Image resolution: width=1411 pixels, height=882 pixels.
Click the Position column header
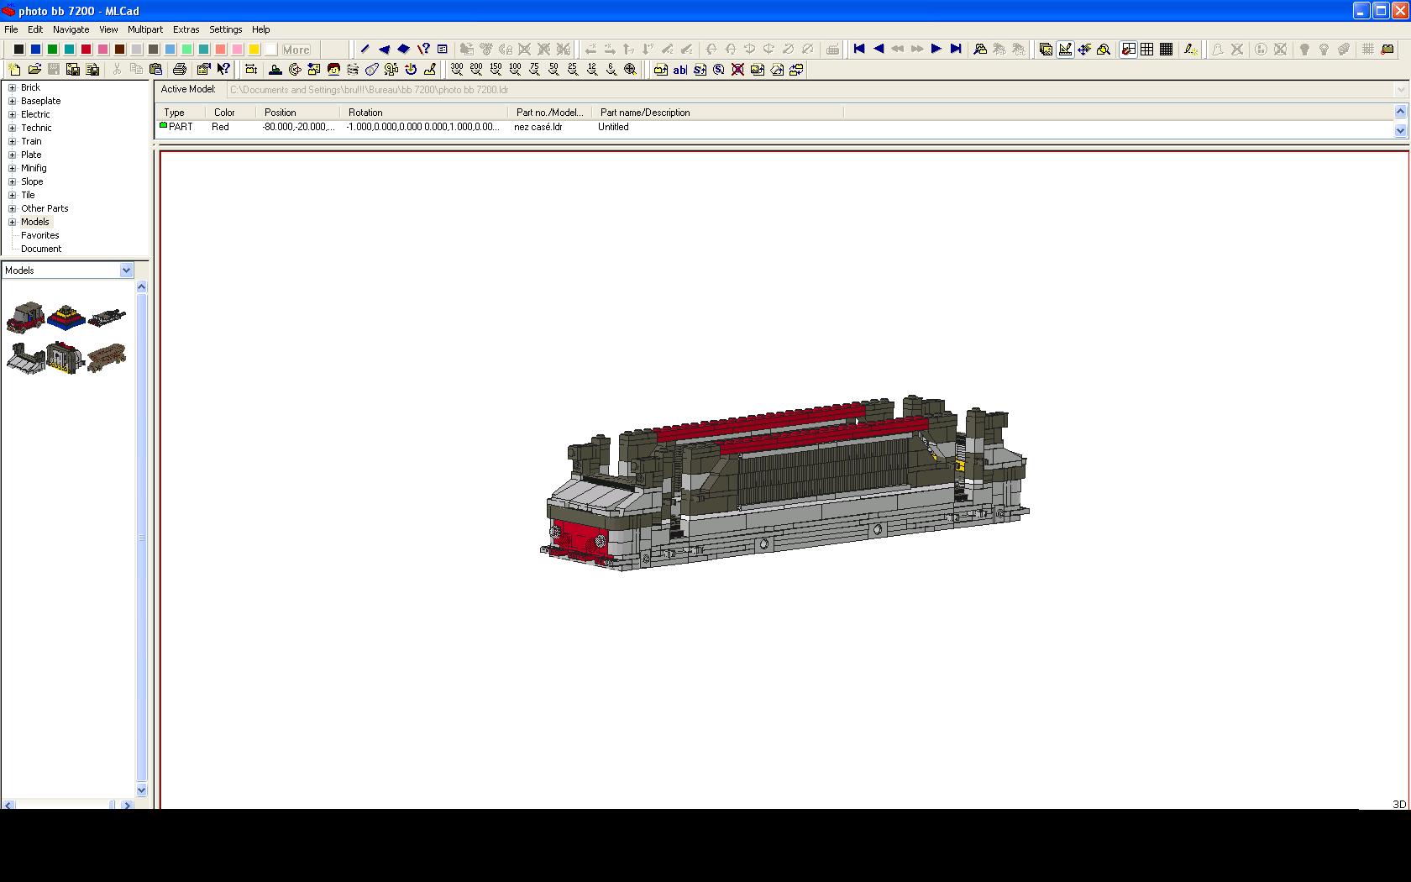297,113
